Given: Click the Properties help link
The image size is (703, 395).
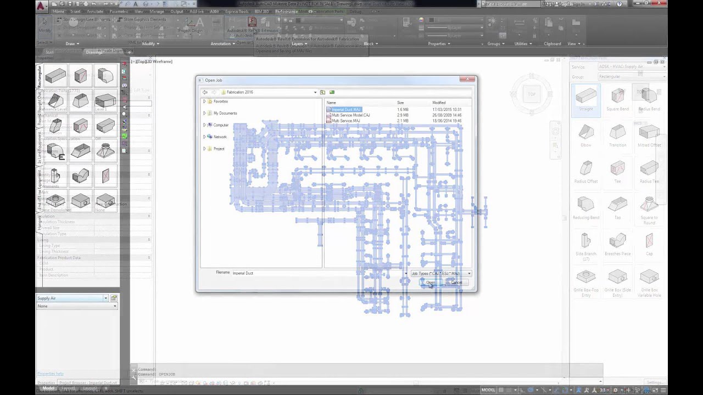Looking at the screenshot, I should point(51,374).
